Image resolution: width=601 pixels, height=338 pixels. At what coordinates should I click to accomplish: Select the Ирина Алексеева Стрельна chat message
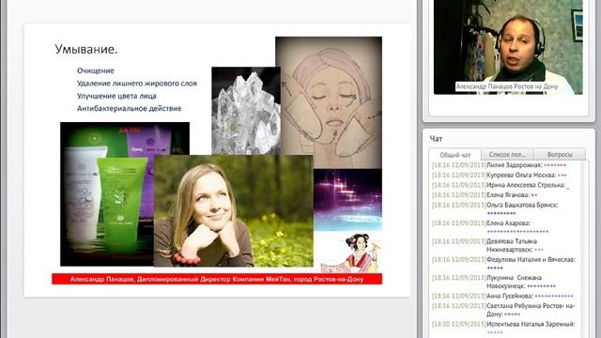tap(501, 185)
